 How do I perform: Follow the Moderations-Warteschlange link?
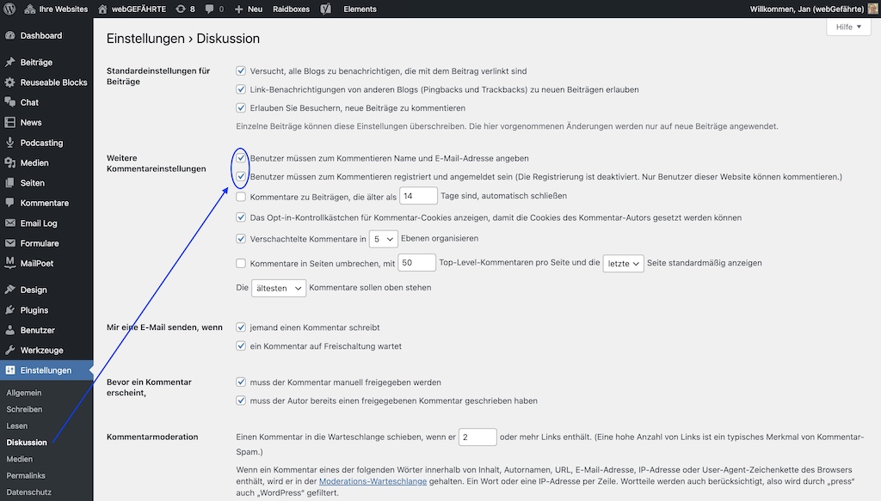[373, 481]
